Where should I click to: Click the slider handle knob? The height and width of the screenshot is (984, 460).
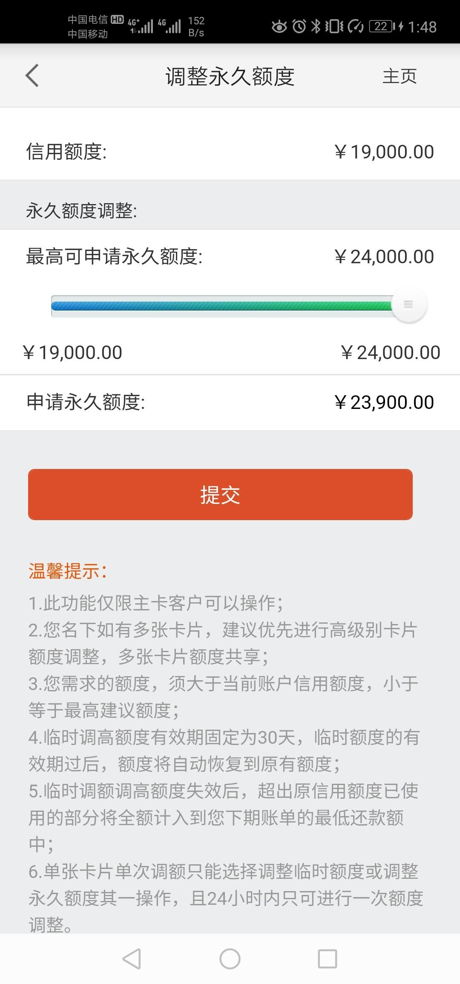coord(409,305)
